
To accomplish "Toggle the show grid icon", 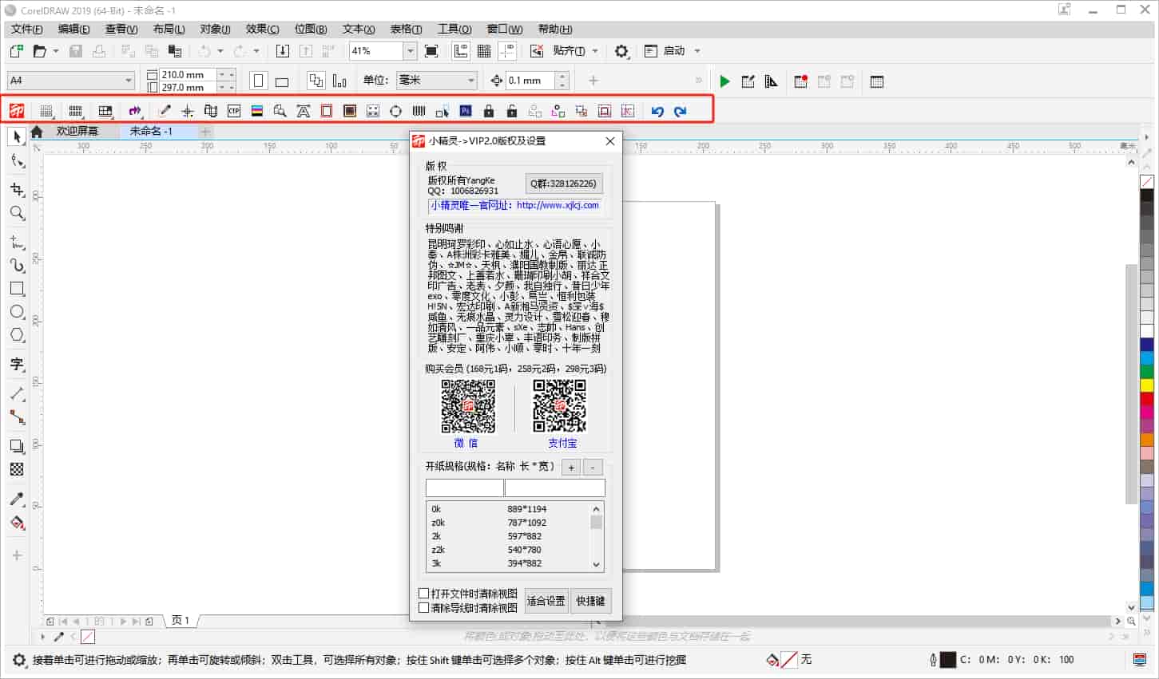I will coord(484,51).
